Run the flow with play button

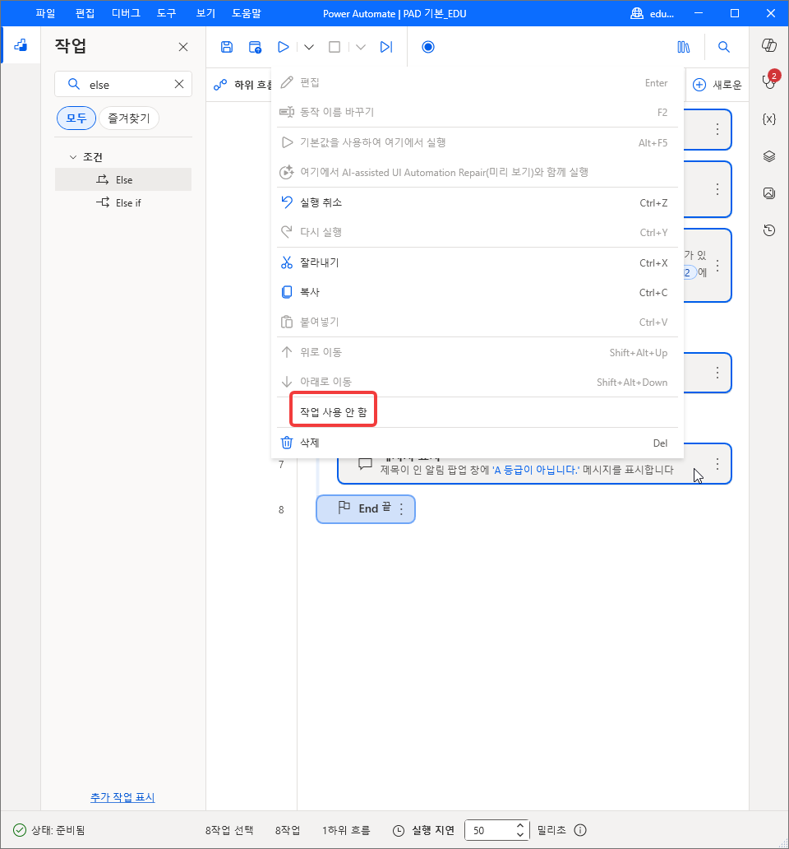coord(283,47)
